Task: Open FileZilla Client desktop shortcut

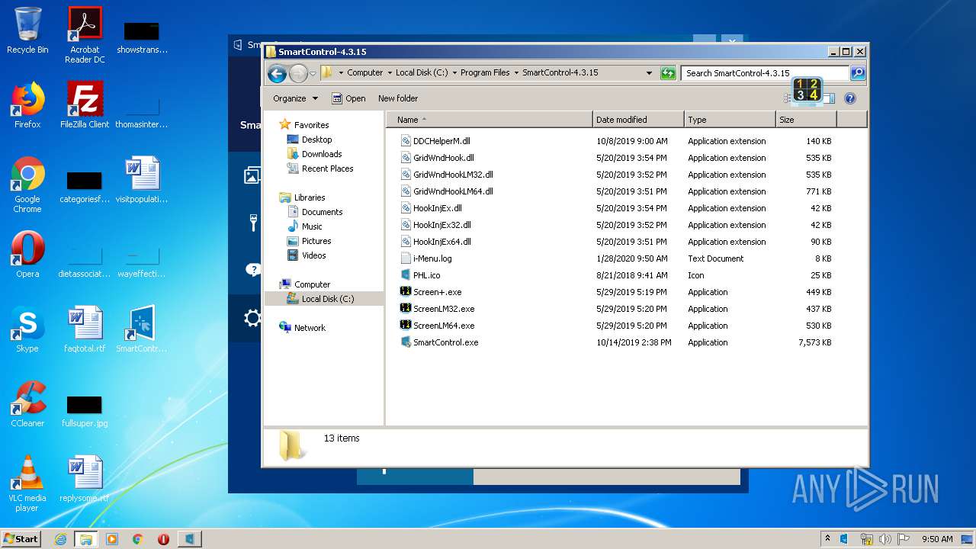Action: tap(85, 104)
